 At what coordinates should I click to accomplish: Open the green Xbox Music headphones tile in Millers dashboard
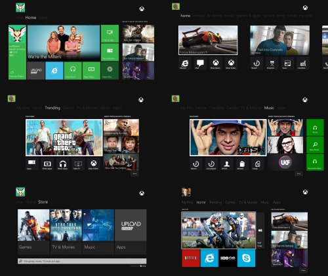click(73, 71)
